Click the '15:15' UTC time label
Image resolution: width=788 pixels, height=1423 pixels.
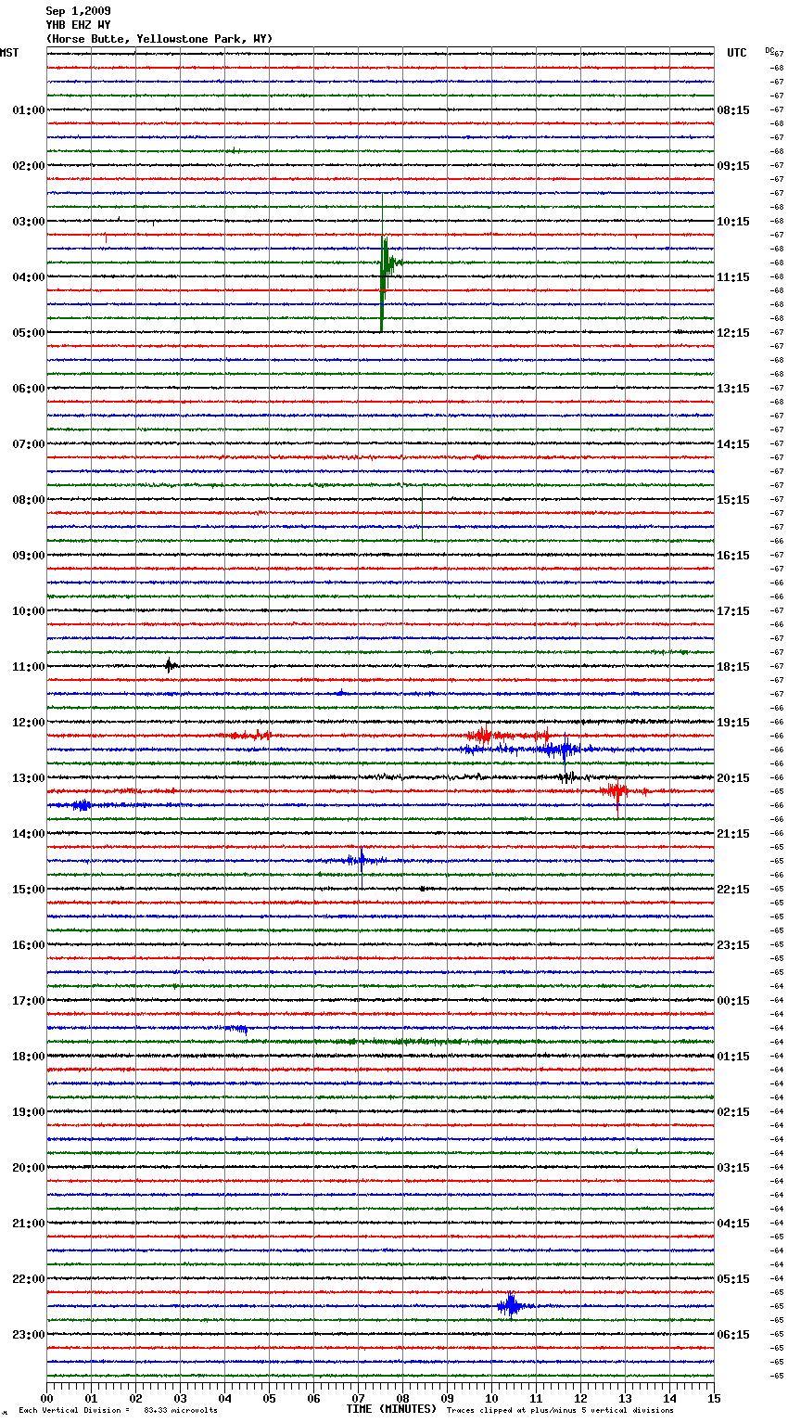tap(733, 500)
